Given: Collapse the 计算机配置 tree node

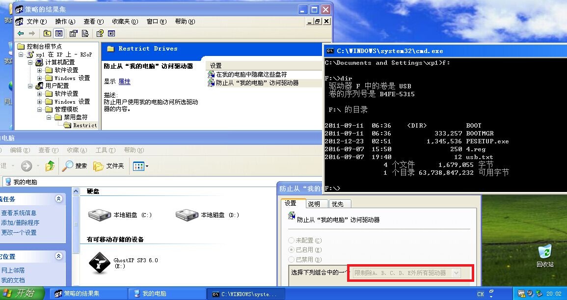Looking at the screenshot, I should (30, 62).
